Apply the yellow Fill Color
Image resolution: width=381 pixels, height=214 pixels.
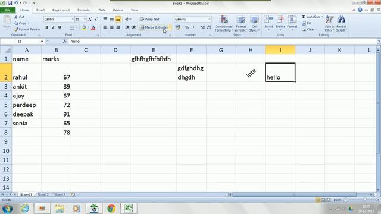point(84,27)
